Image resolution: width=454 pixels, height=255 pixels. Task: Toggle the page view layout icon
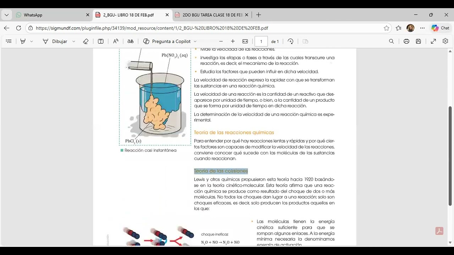coord(305,41)
